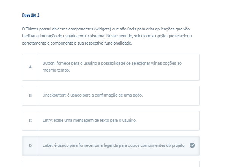Click the word 'Button:' in option A
This screenshot has width=233, height=167.
point(49,63)
